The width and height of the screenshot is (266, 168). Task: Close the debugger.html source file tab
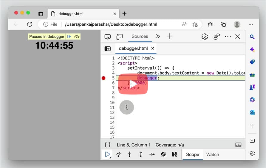153,48
